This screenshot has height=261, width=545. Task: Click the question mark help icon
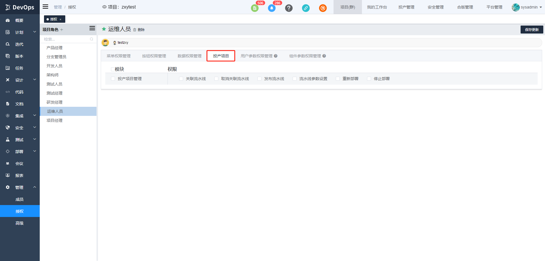289,8
